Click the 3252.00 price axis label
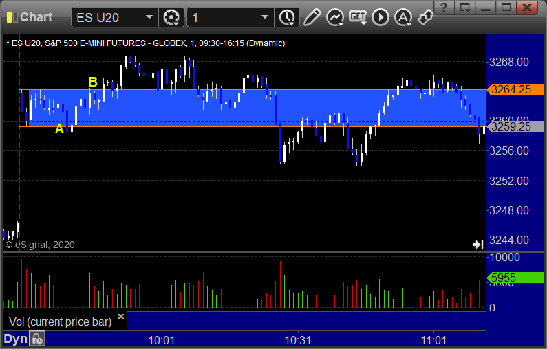Viewport: 547px width, 349px height. (x=509, y=181)
